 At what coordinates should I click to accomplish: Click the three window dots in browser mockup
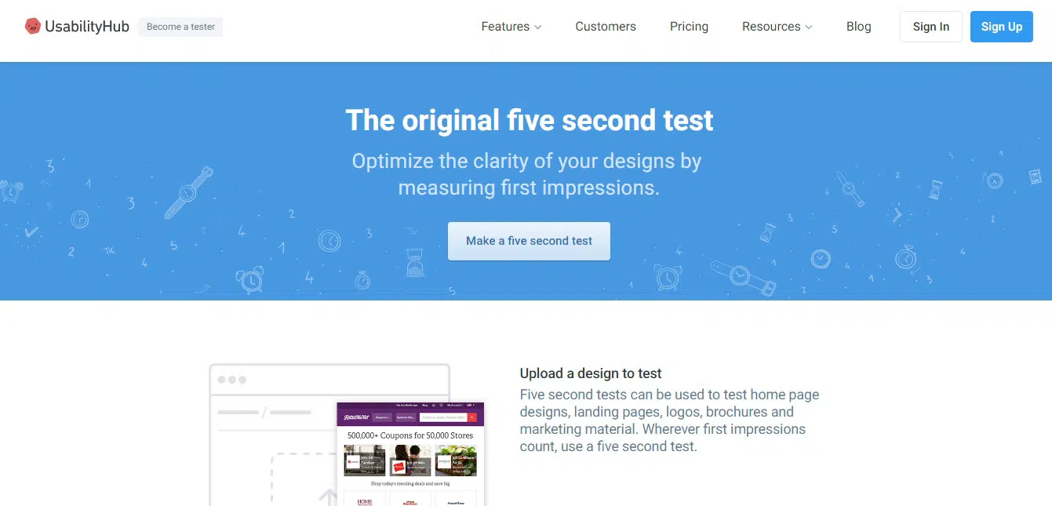(231, 380)
